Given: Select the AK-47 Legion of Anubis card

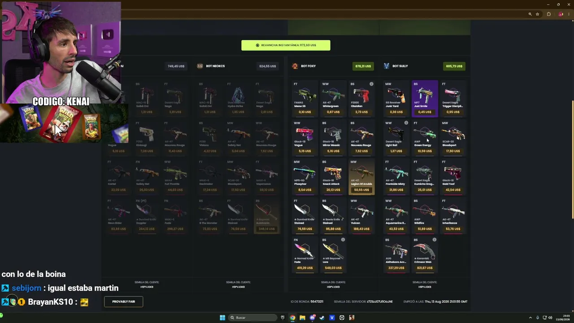Looking at the screenshot, I should [361, 176].
